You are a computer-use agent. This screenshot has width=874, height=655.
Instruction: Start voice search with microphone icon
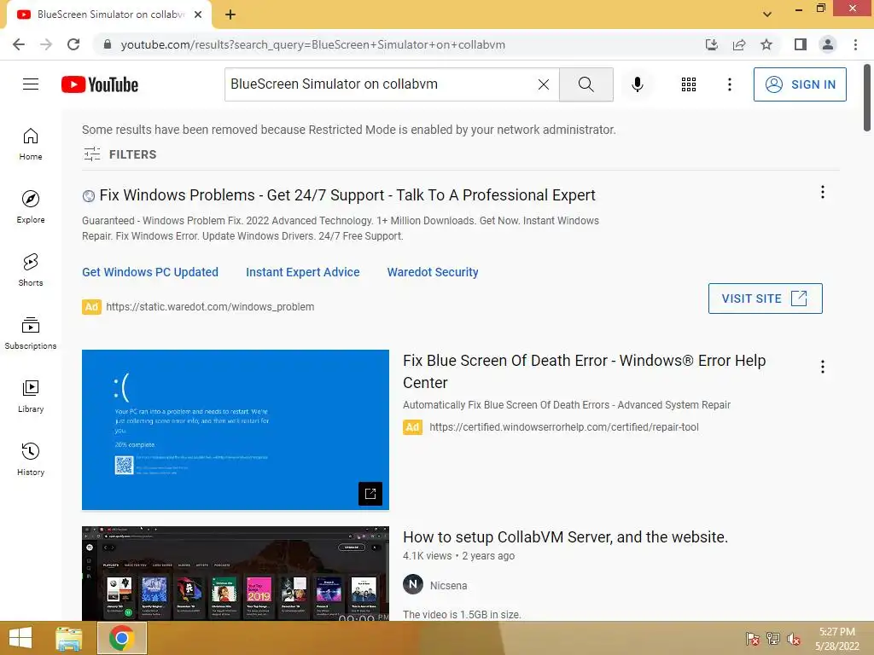click(638, 84)
